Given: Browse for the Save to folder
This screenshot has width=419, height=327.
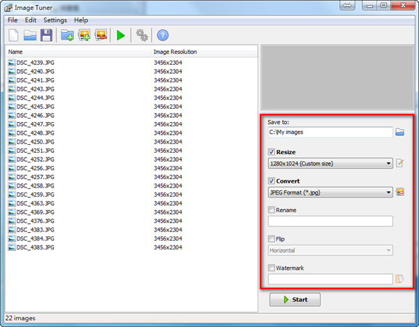Looking at the screenshot, I should click(400, 132).
